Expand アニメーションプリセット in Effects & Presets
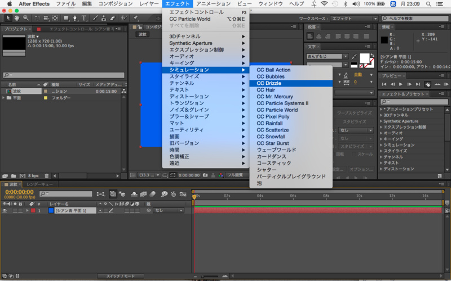This screenshot has width=451, height=281. click(381, 109)
